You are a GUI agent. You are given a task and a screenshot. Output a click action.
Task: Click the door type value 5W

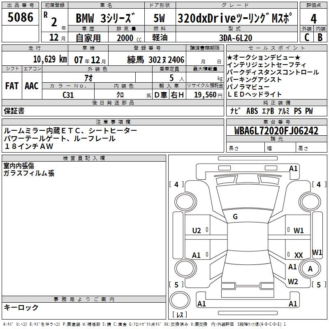(x=159, y=18)
